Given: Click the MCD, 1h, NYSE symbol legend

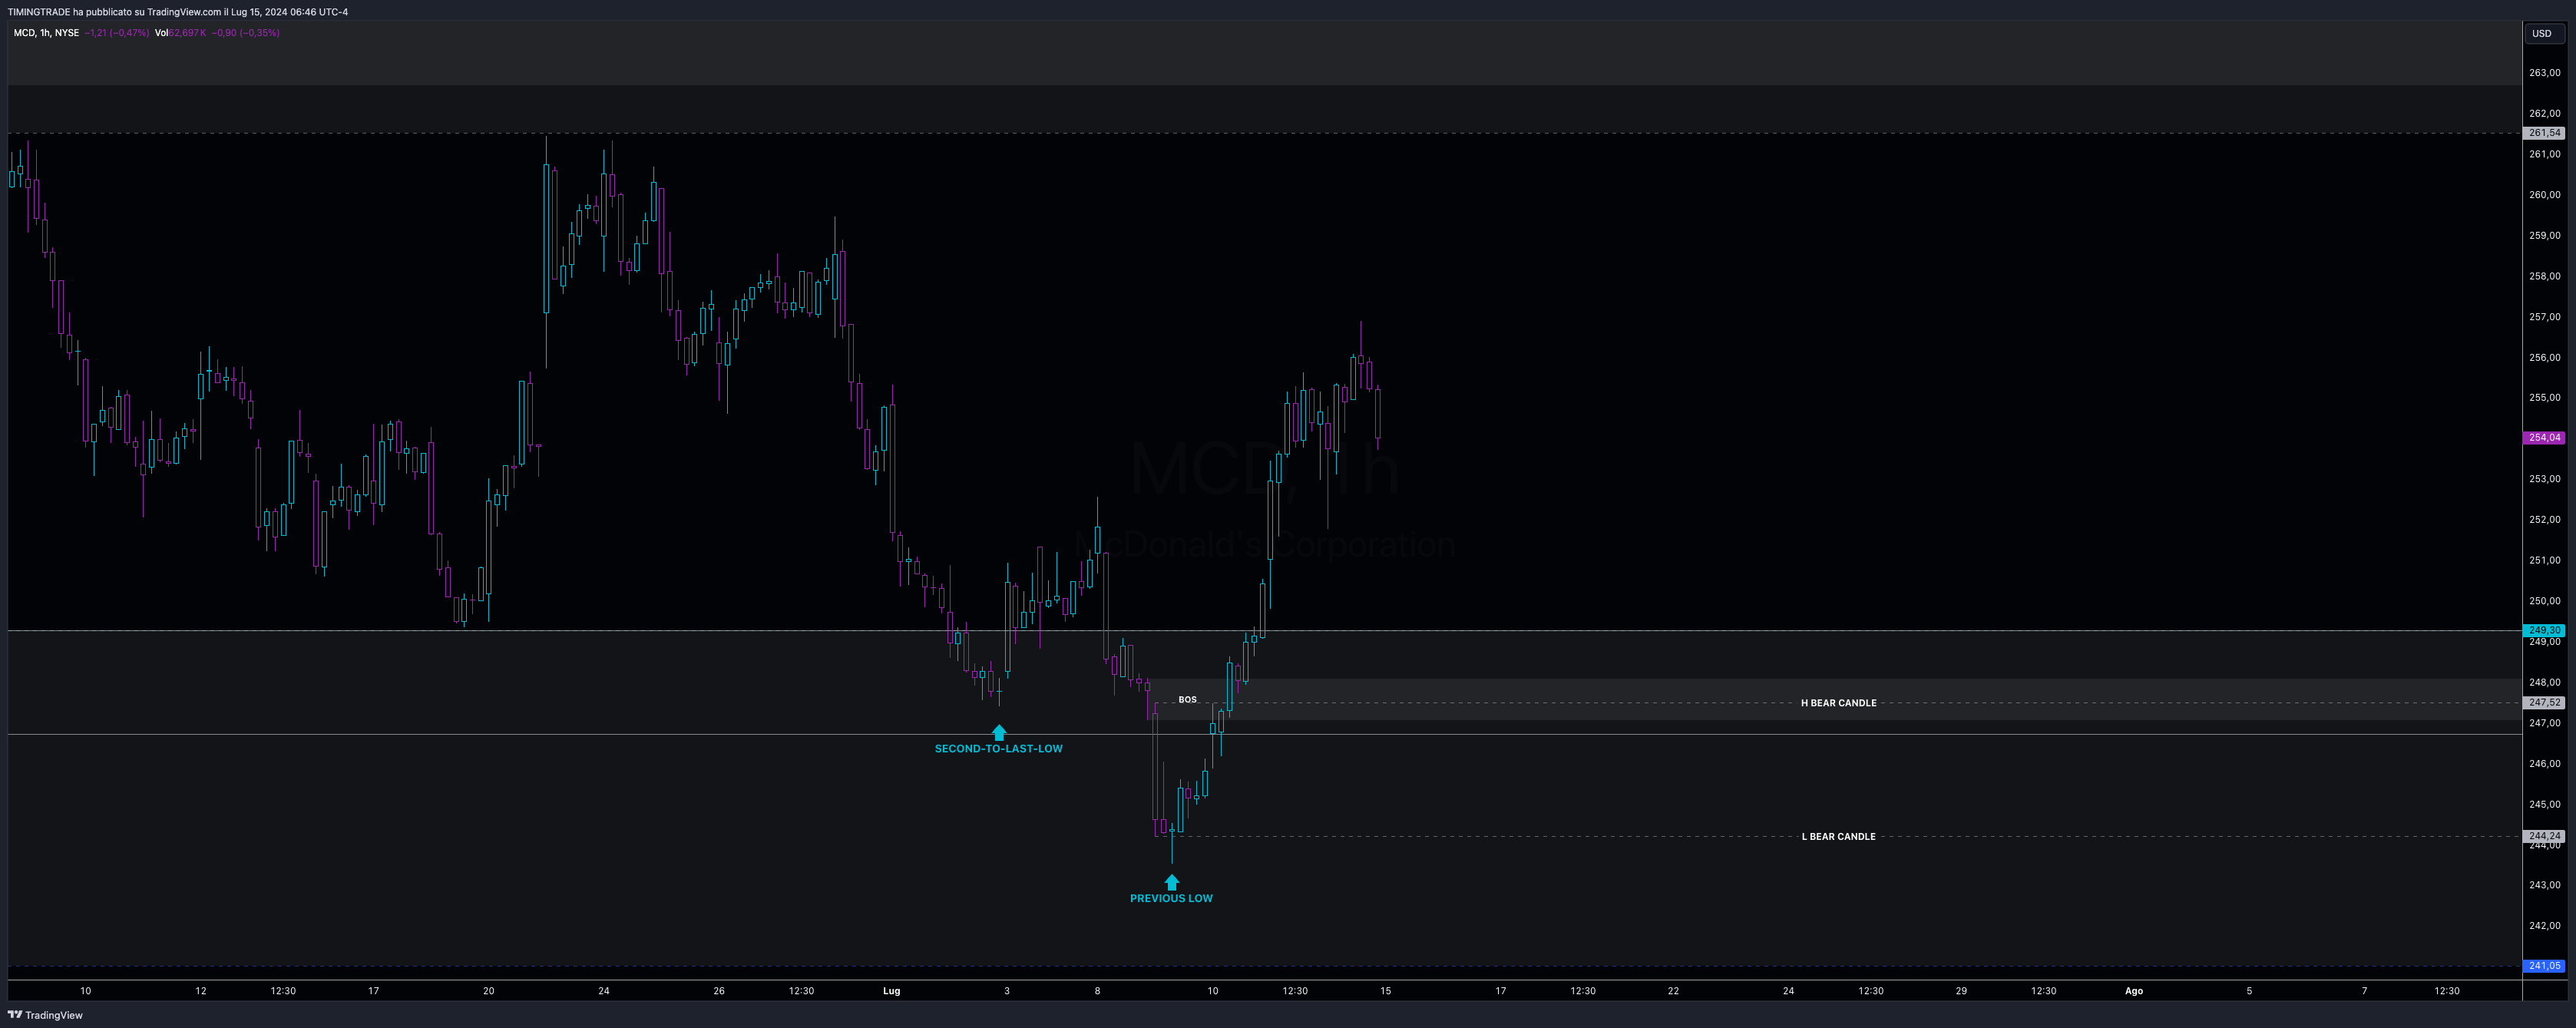Looking at the screenshot, I should (46, 33).
